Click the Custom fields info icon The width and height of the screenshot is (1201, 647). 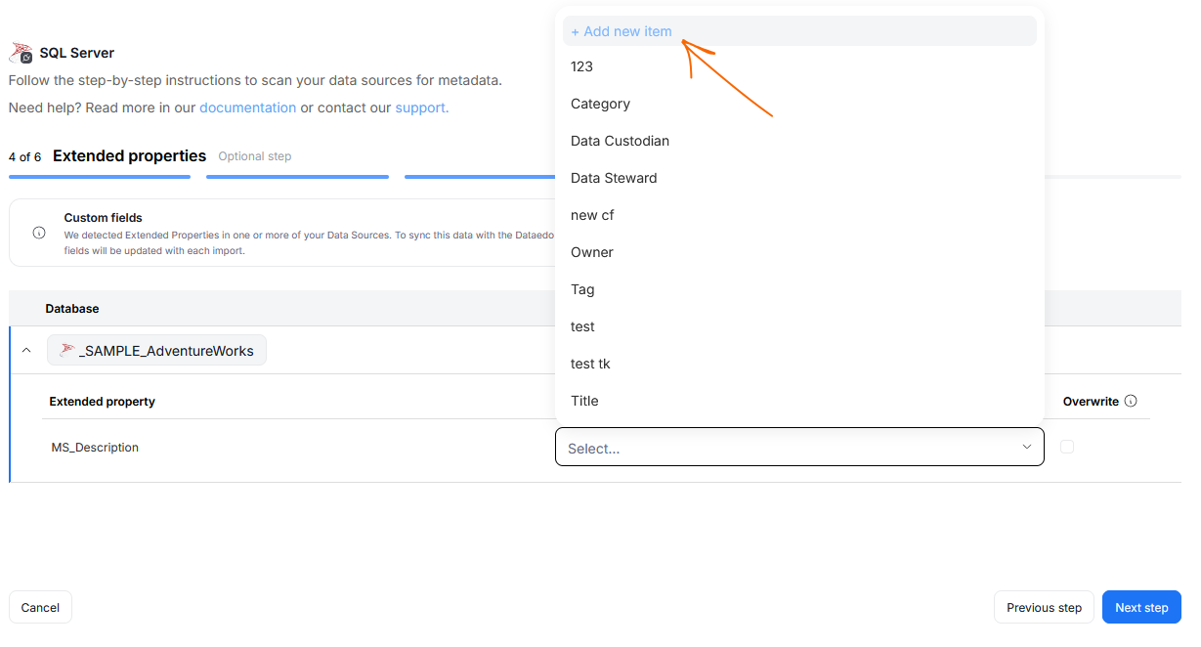tap(39, 233)
